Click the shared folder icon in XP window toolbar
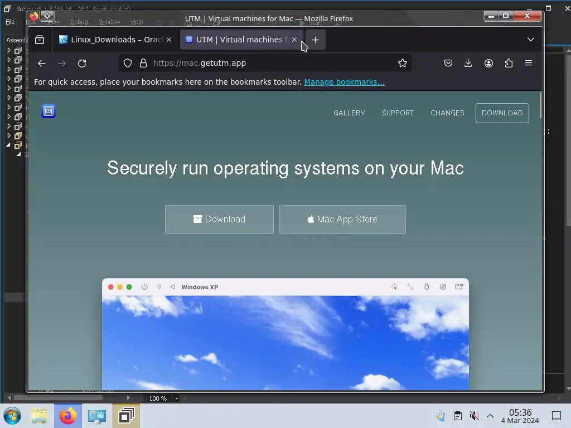This screenshot has height=428, width=571. tap(459, 286)
